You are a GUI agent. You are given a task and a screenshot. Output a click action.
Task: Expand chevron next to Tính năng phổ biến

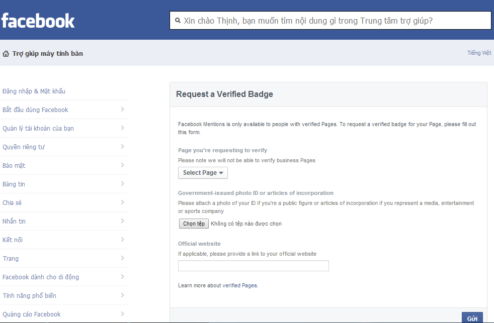click(123, 295)
